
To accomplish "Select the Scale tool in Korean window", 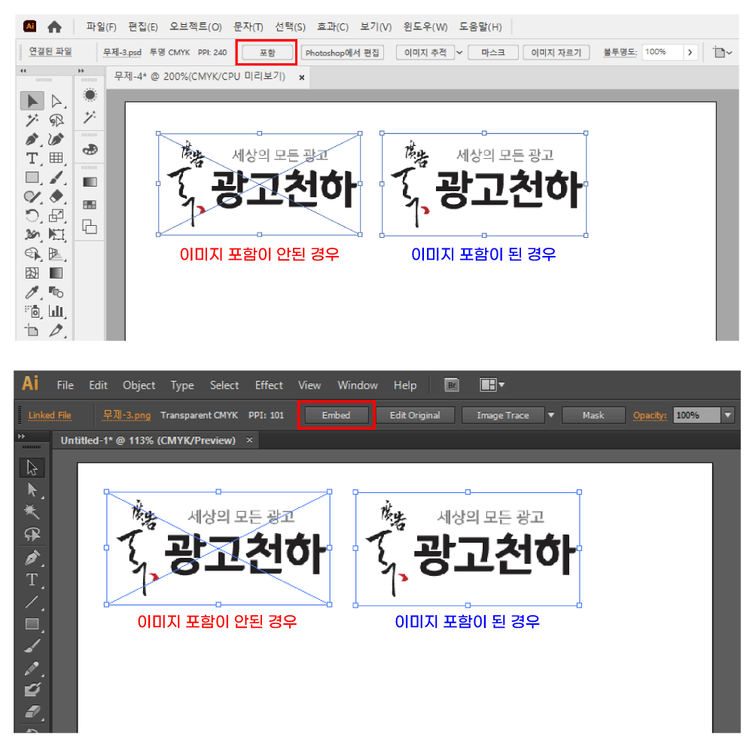I will tap(56, 215).
